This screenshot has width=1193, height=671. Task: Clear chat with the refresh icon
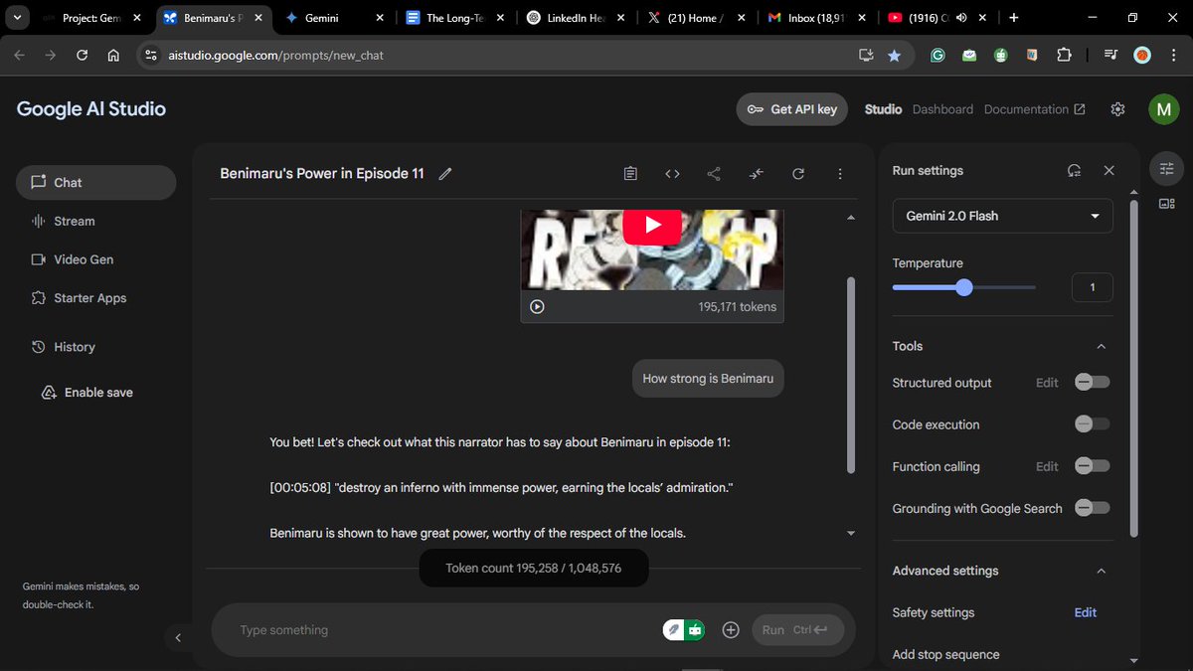click(x=798, y=174)
